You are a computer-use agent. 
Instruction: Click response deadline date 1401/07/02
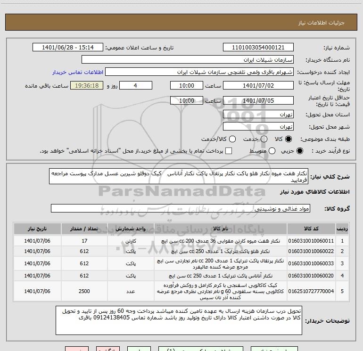[258, 85]
